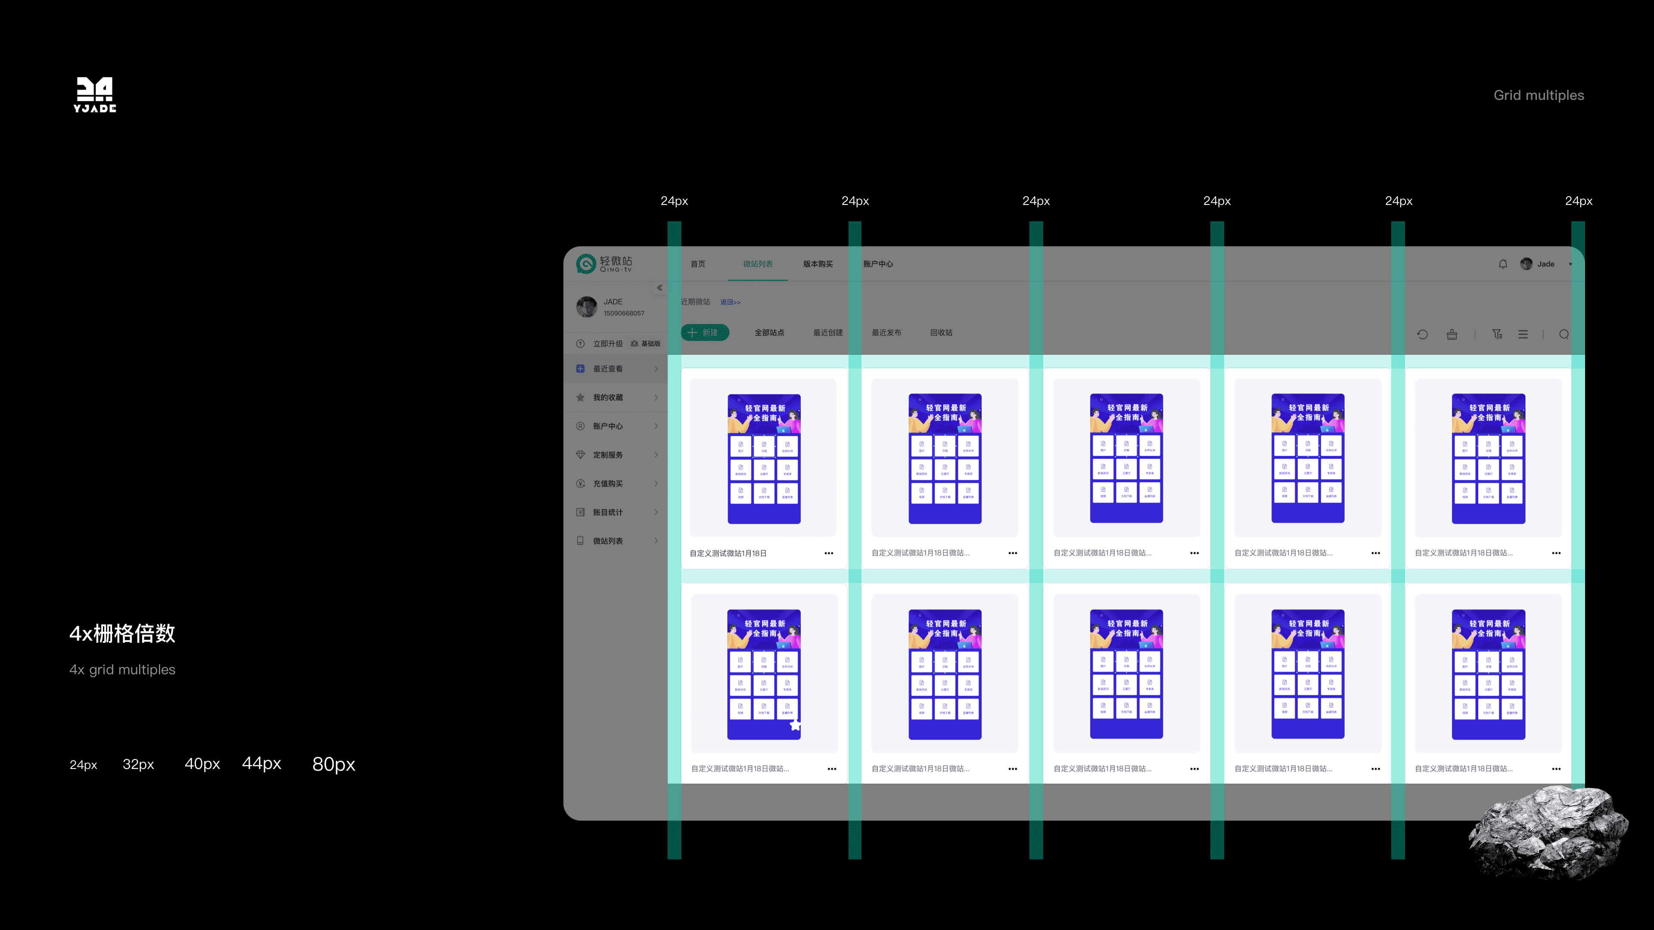Viewport: 1654px width, 930px height.
Task: Click the title 自定义测试微站1月18日
Action: click(x=728, y=553)
